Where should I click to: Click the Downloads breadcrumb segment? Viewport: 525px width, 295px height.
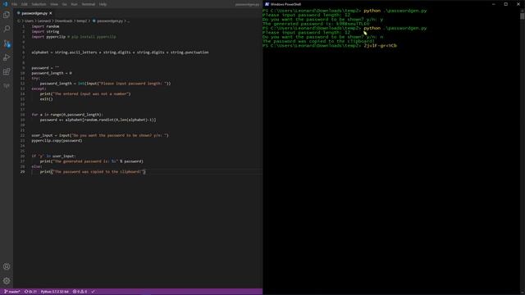[64, 21]
